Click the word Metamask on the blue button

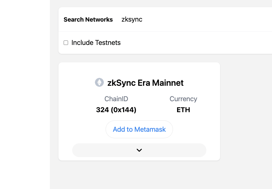[x=150, y=129]
